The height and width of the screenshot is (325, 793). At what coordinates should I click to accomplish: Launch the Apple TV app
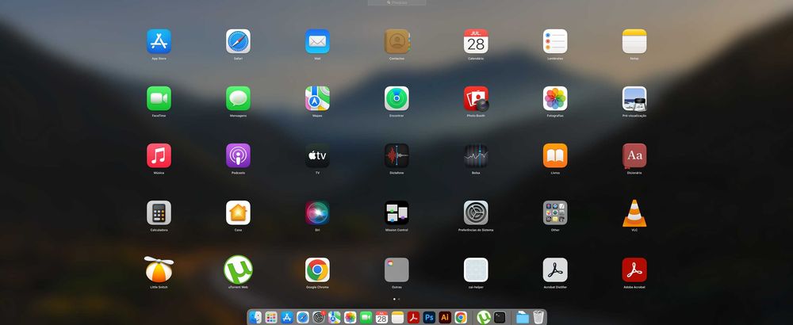[318, 155]
